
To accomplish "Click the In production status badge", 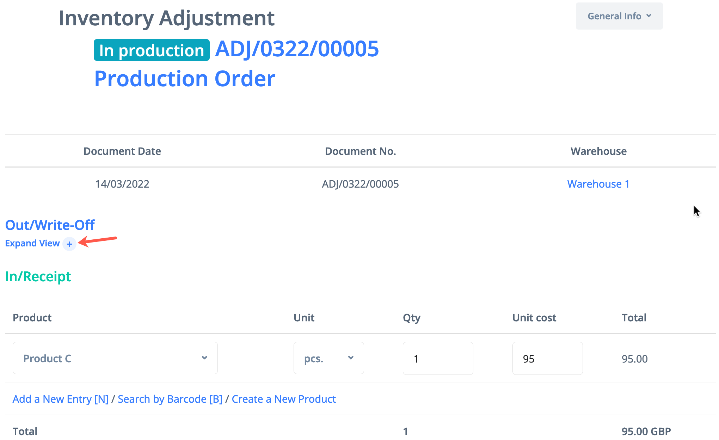I will coord(152,50).
